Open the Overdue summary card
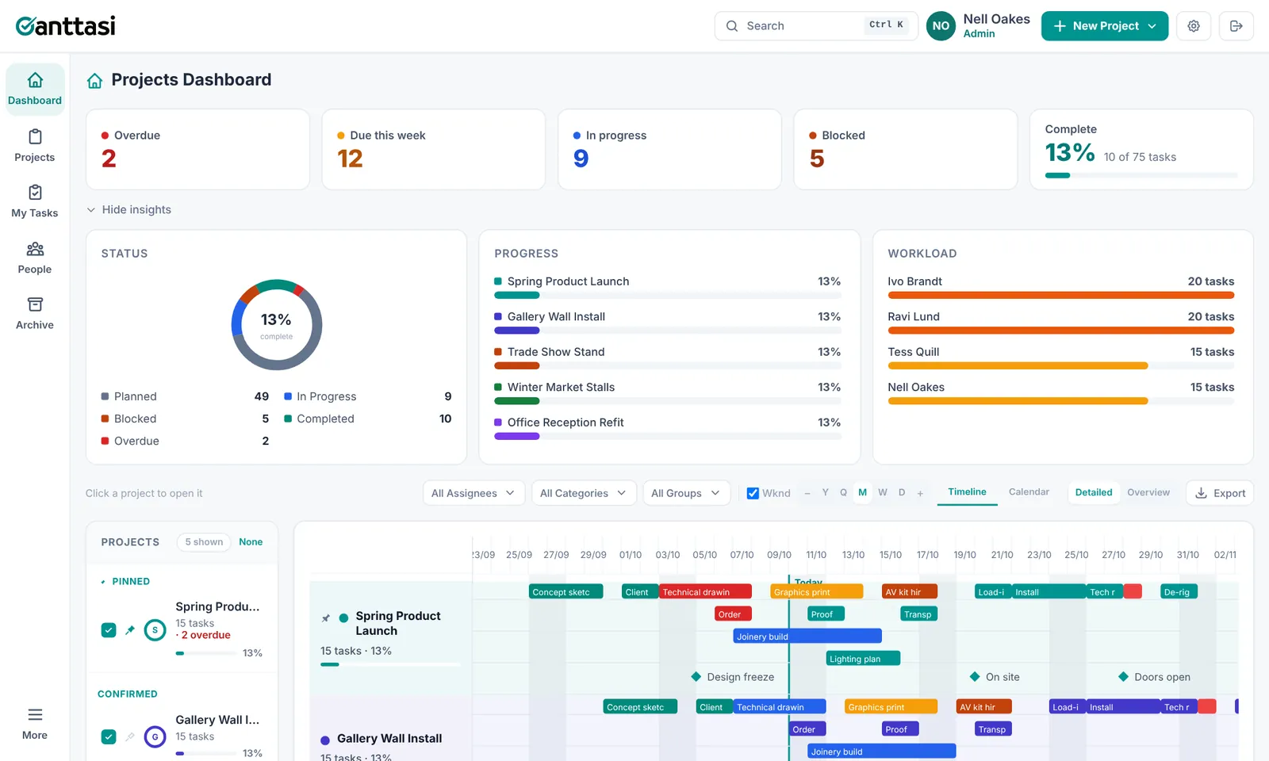 click(x=197, y=150)
